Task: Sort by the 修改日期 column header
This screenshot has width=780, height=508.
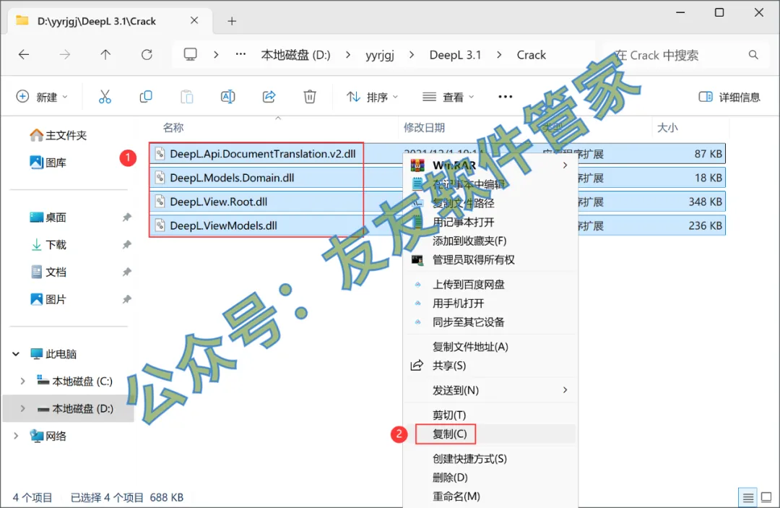Action: [x=424, y=127]
